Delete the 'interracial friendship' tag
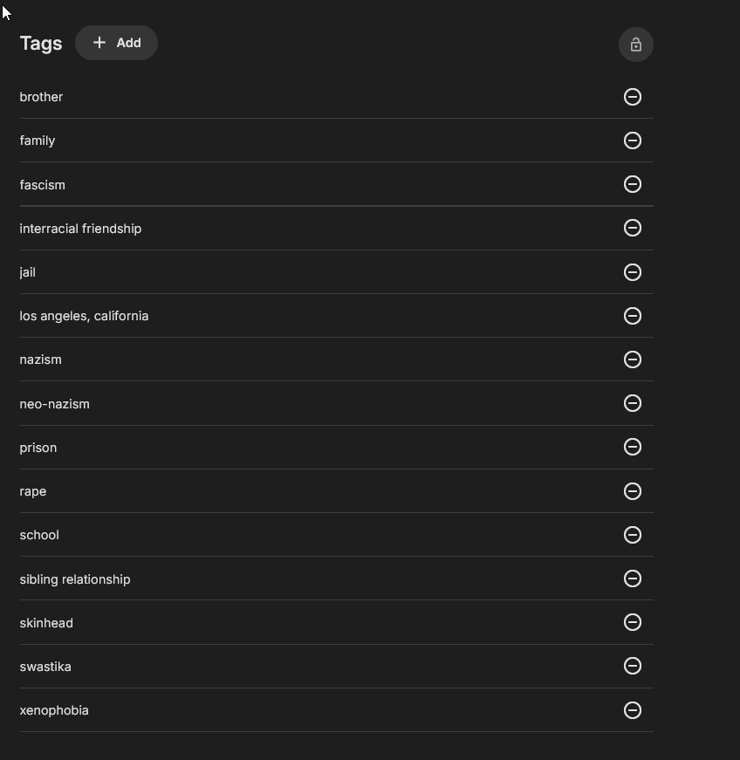This screenshot has height=760, width=740. (x=633, y=228)
